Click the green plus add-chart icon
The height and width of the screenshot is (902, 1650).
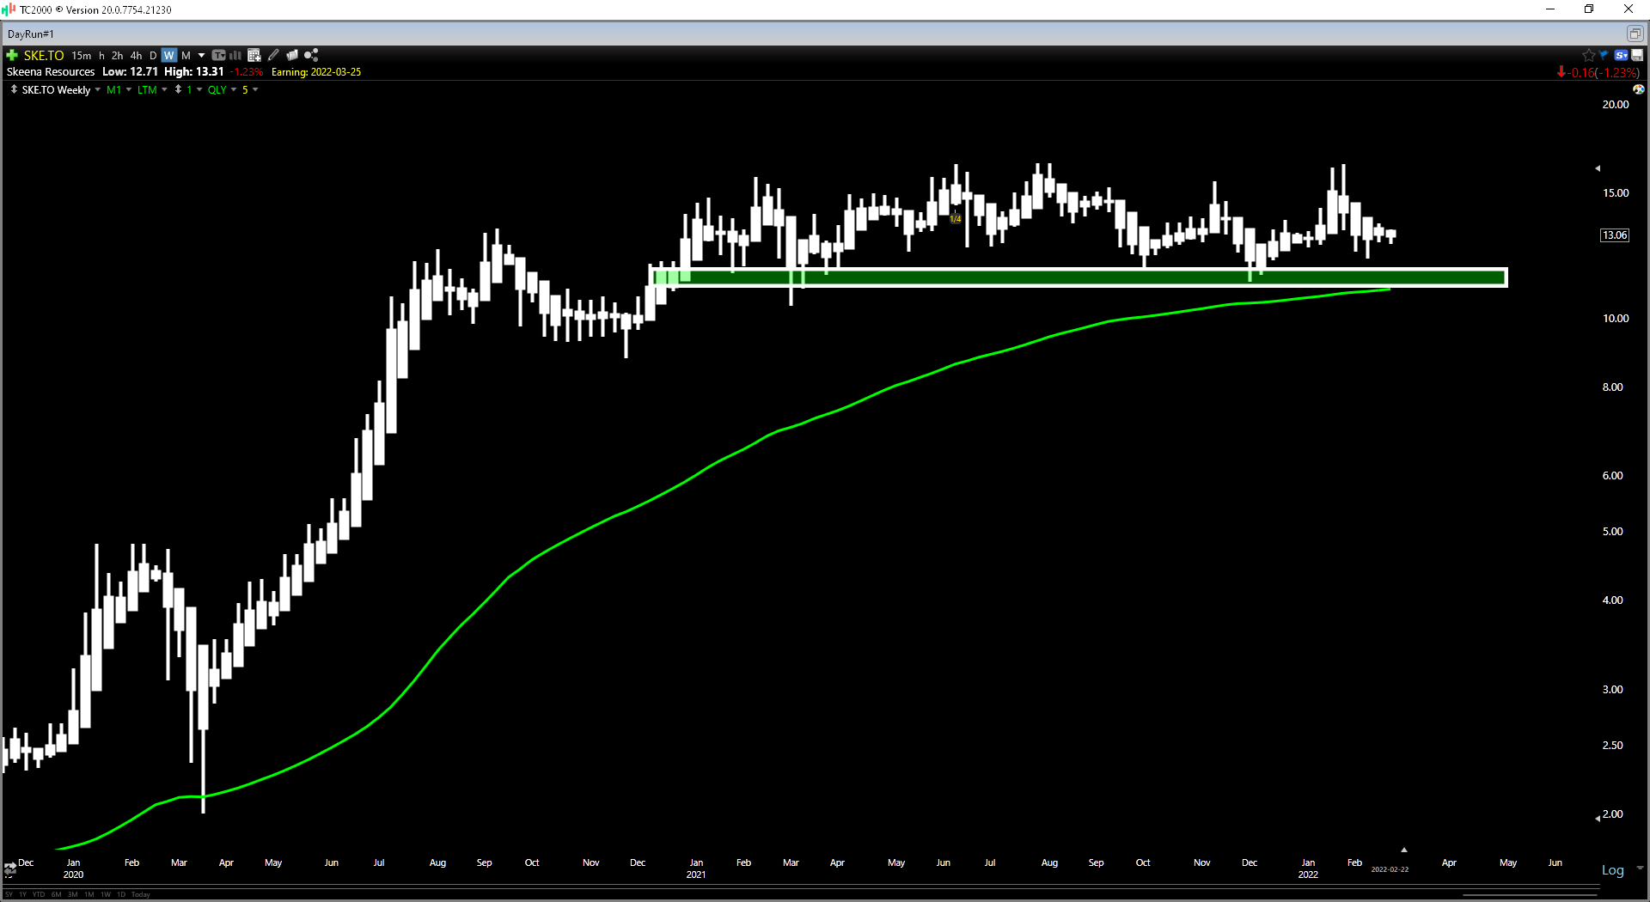coord(12,55)
